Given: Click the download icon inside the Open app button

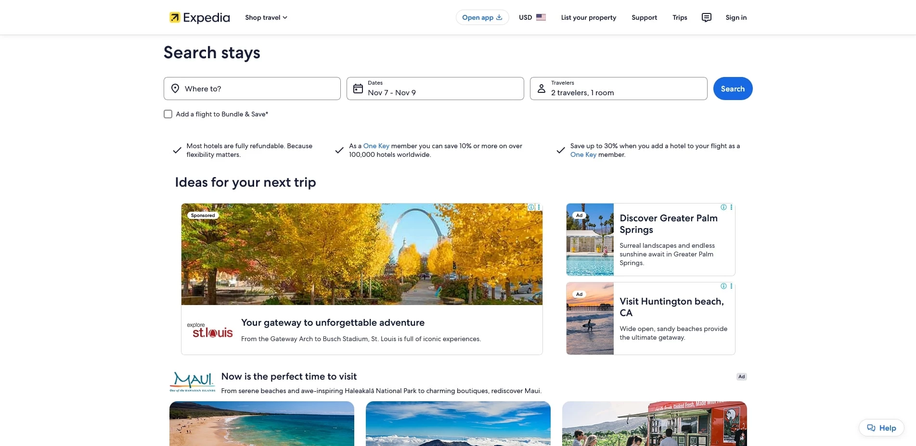Looking at the screenshot, I should coord(499,17).
